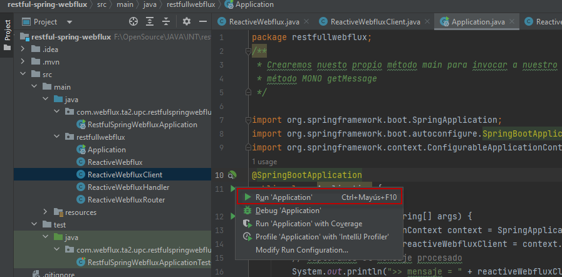Collapse the java folder under test
Viewport: 562px width, 277px height.
coord(46,238)
